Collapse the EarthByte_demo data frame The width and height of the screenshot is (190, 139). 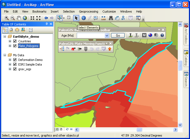click(x=5, y=37)
